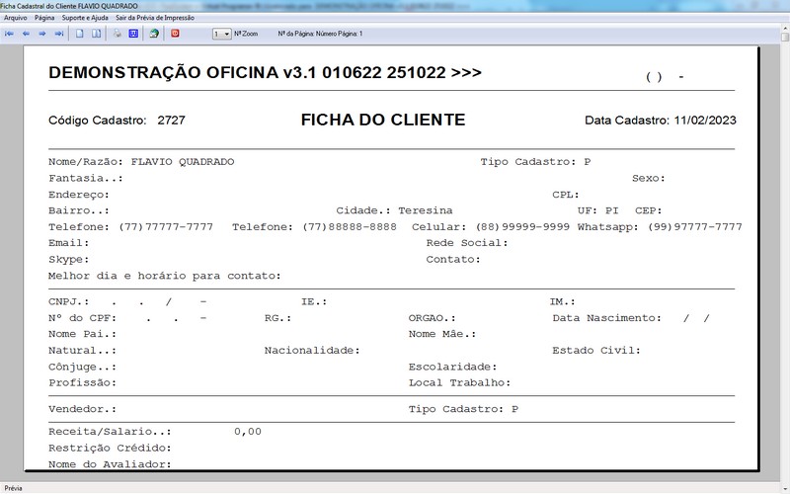Click the Nome do Avaliador label
Image resolution: width=790 pixels, height=494 pixels.
110,464
